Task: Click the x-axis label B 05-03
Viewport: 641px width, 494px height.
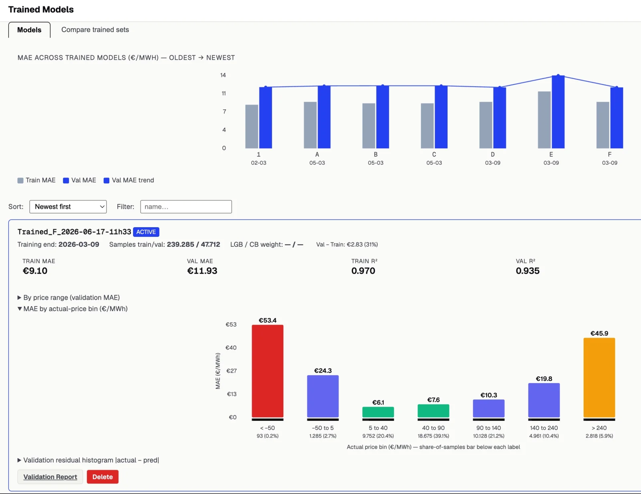Action: pos(376,159)
